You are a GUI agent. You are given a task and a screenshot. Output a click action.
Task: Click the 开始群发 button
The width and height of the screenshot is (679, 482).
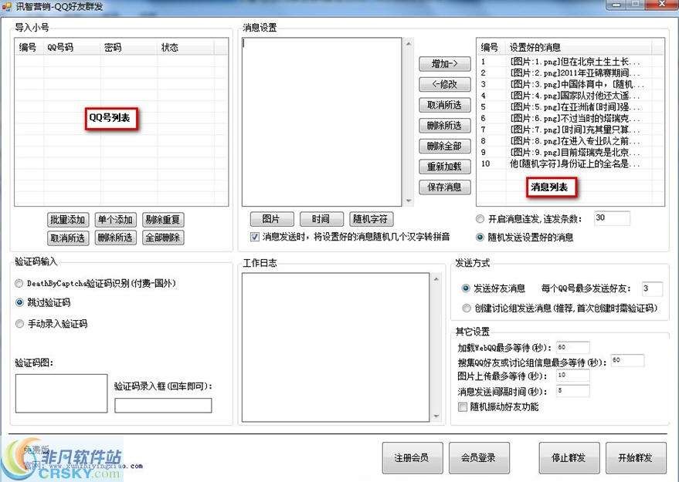[636, 458]
